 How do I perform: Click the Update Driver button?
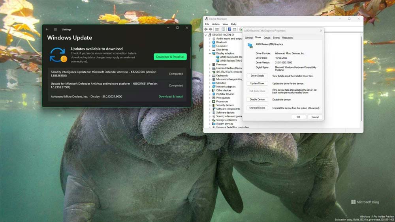tap(257, 84)
